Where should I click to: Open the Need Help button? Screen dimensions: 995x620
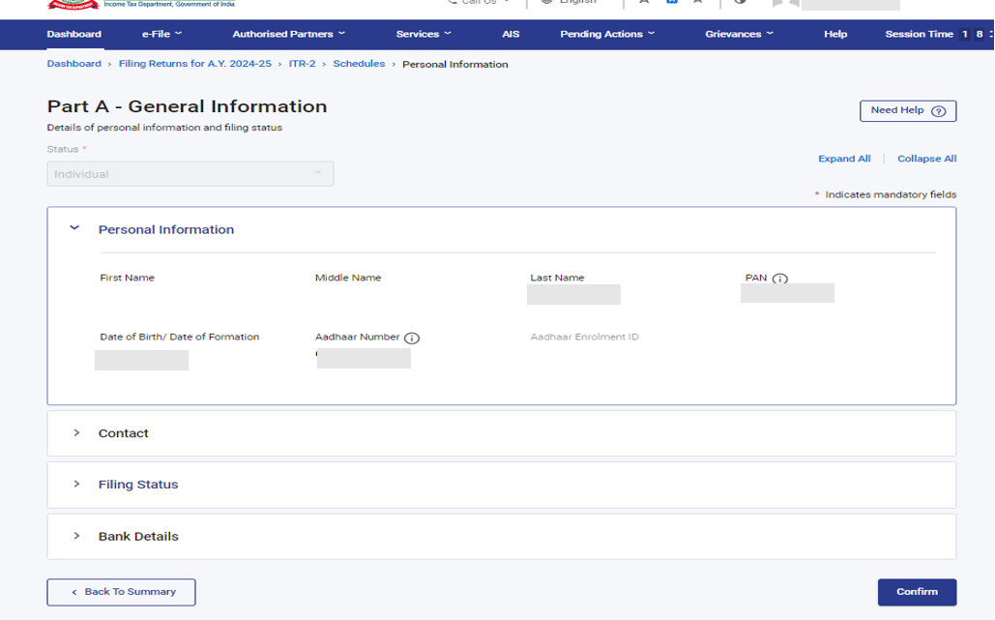click(907, 111)
